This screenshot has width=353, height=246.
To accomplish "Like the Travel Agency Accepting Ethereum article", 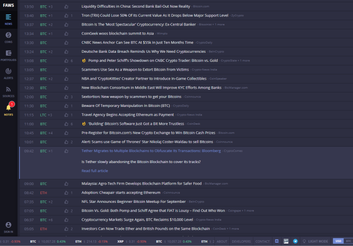I will pyautogui.click(x=66, y=115).
